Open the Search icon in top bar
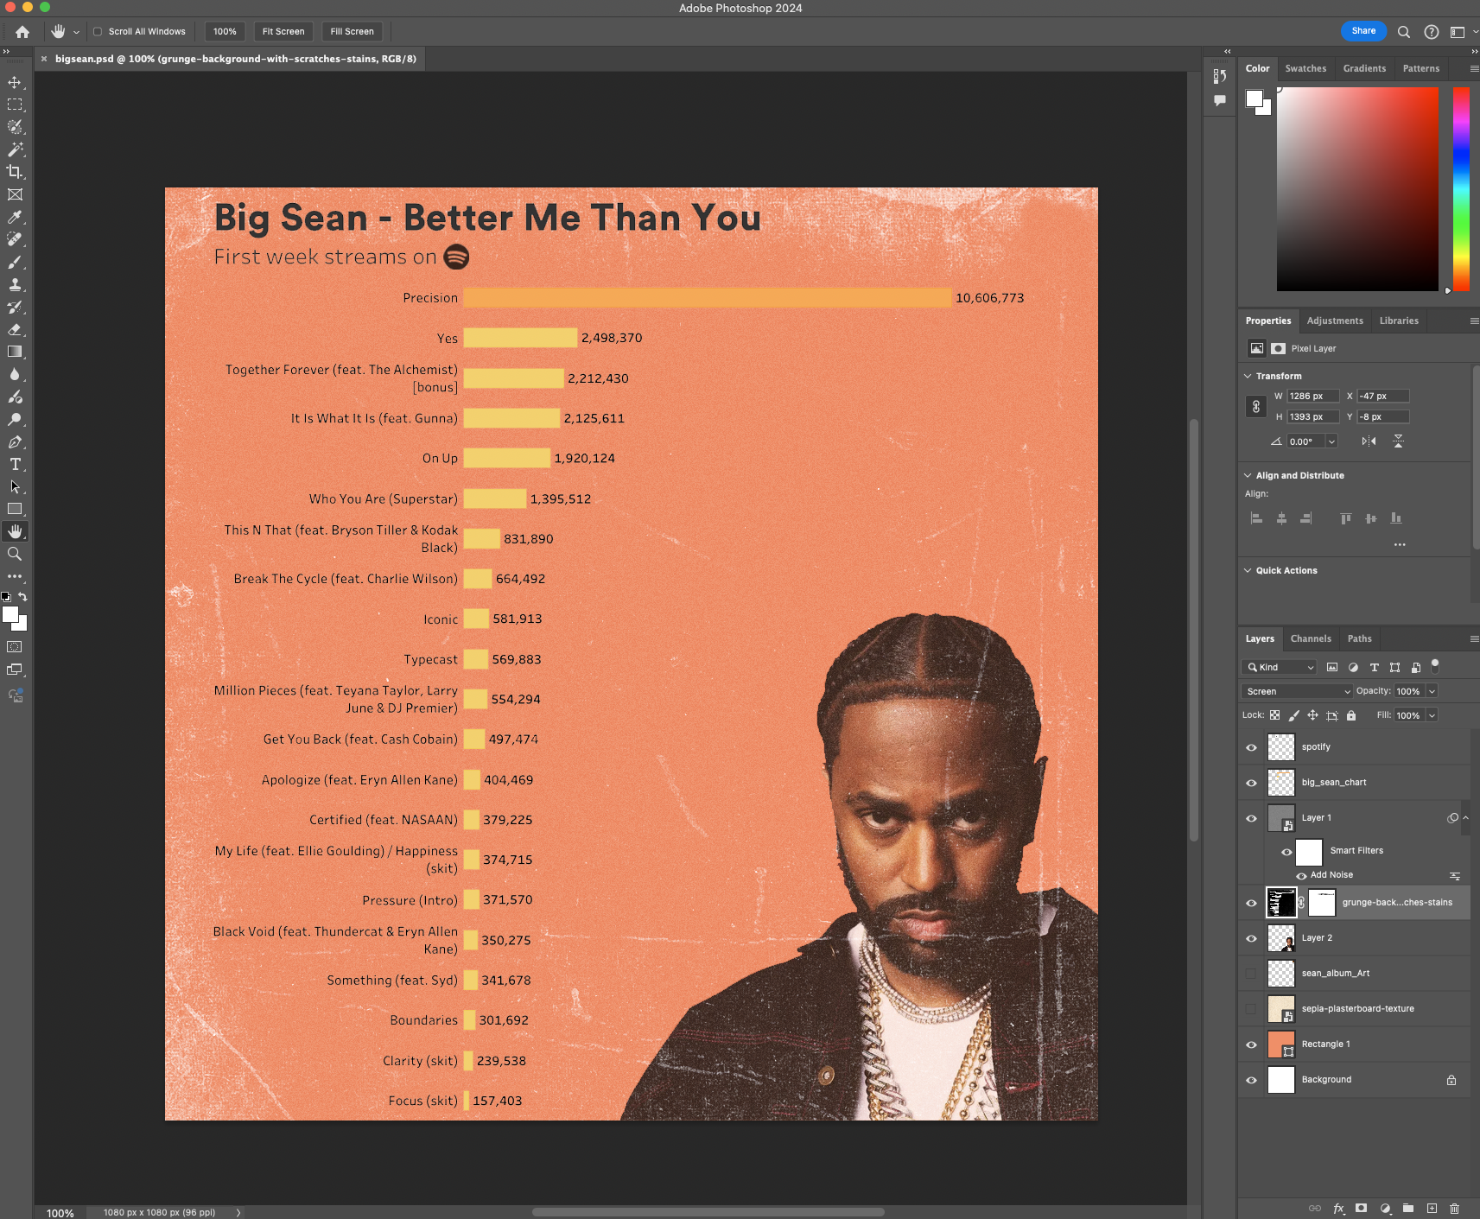Image resolution: width=1480 pixels, height=1219 pixels. (1404, 32)
